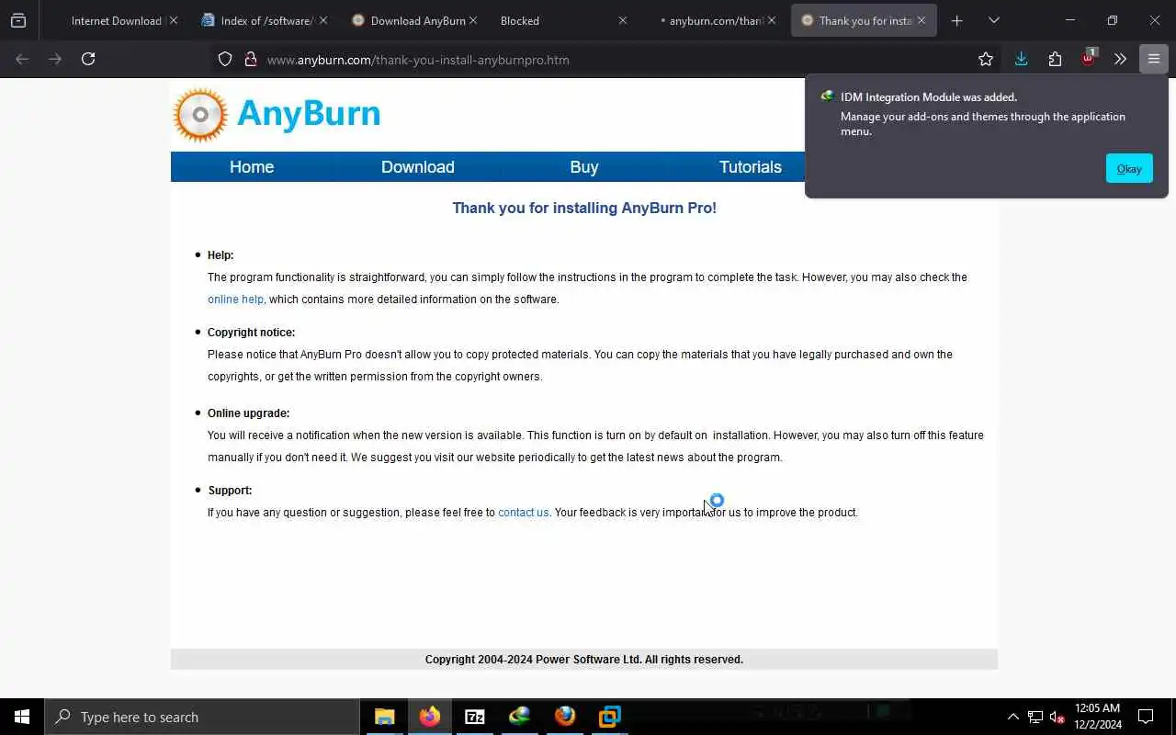Click the Copyright notice: heading text
Image resolution: width=1176 pixels, height=735 pixels.
point(252,333)
